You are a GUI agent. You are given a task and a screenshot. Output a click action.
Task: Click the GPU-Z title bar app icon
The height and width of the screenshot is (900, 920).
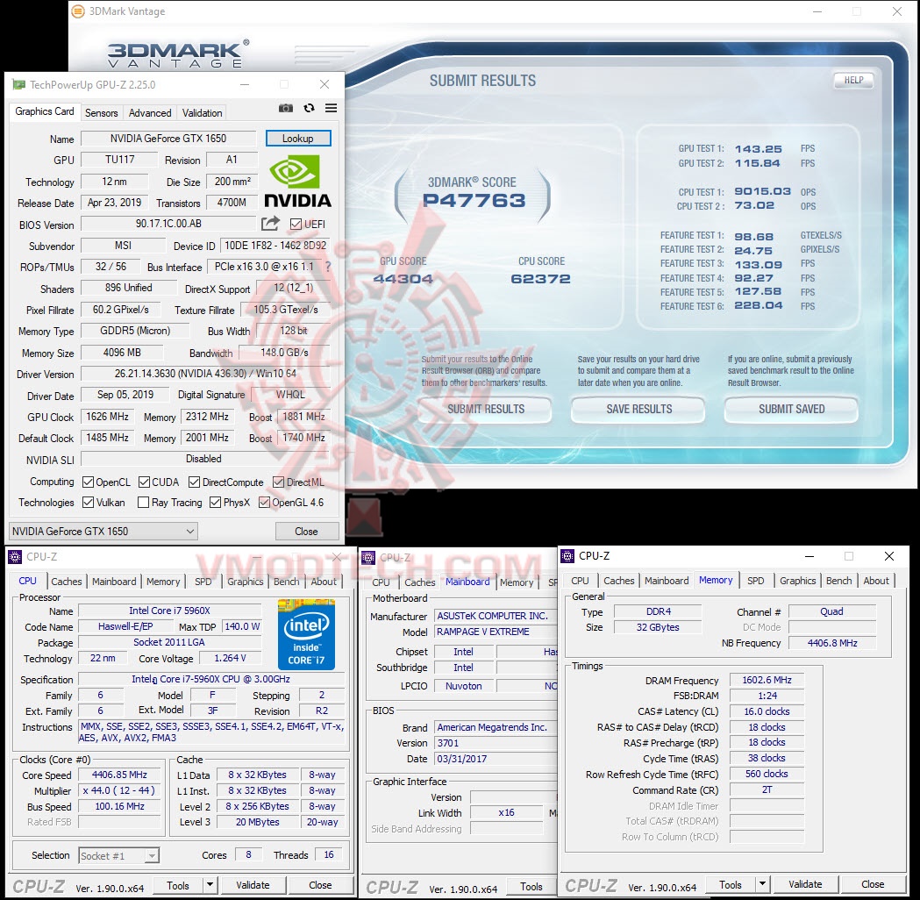coord(18,84)
